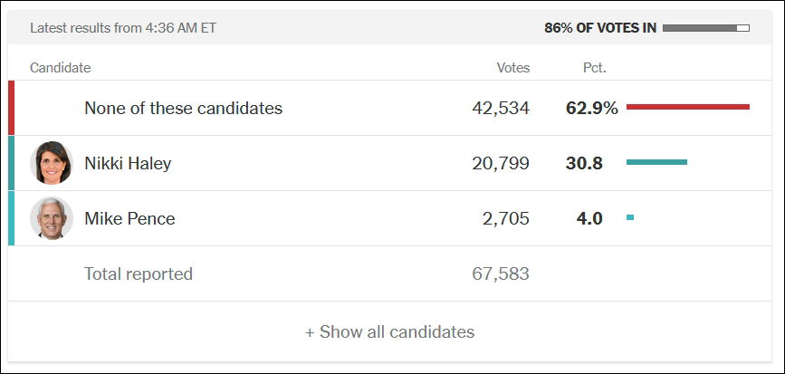785x374 pixels.
Task: Click the Mike Pence candidate name
Action: tap(129, 218)
